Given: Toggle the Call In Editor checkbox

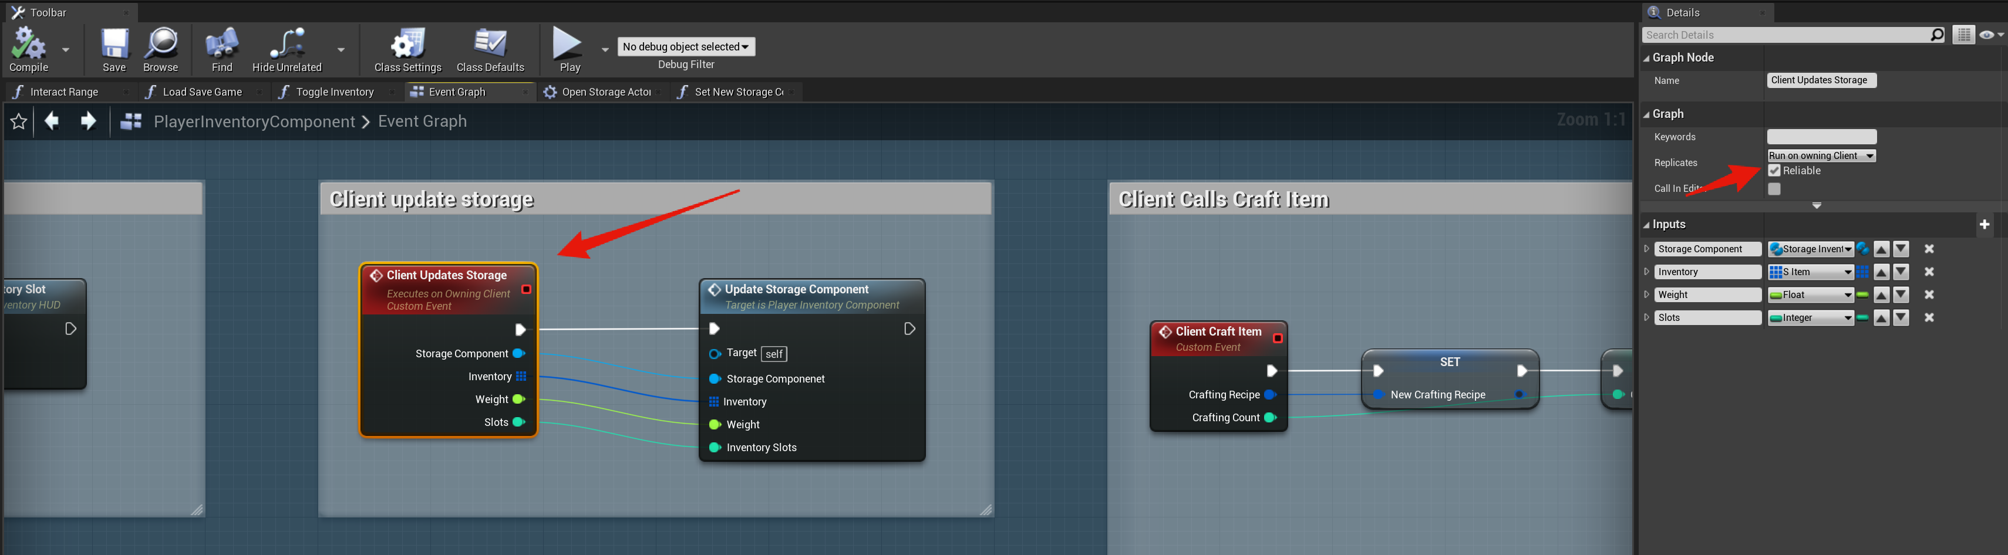Looking at the screenshot, I should (1774, 189).
